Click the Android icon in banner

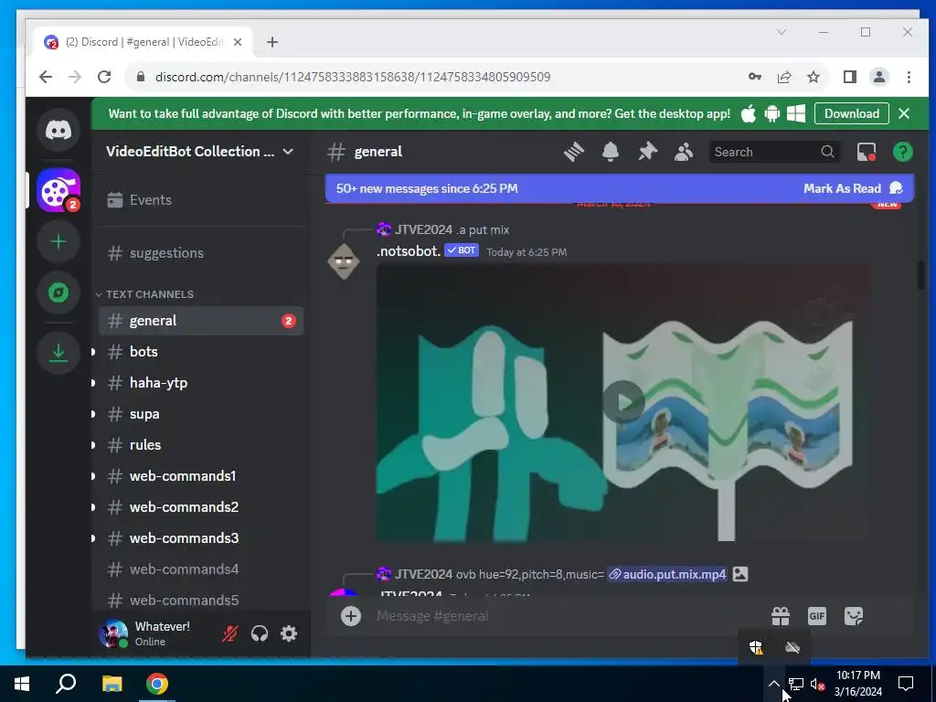pyautogui.click(x=771, y=113)
